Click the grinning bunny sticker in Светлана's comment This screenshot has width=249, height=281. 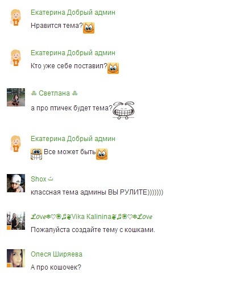click(x=123, y=110)
